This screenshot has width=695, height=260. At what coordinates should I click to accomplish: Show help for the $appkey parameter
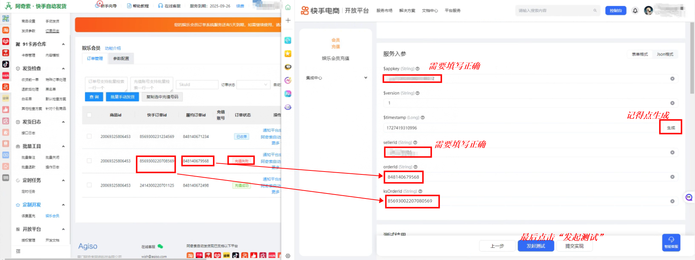(x=418, y=69)
